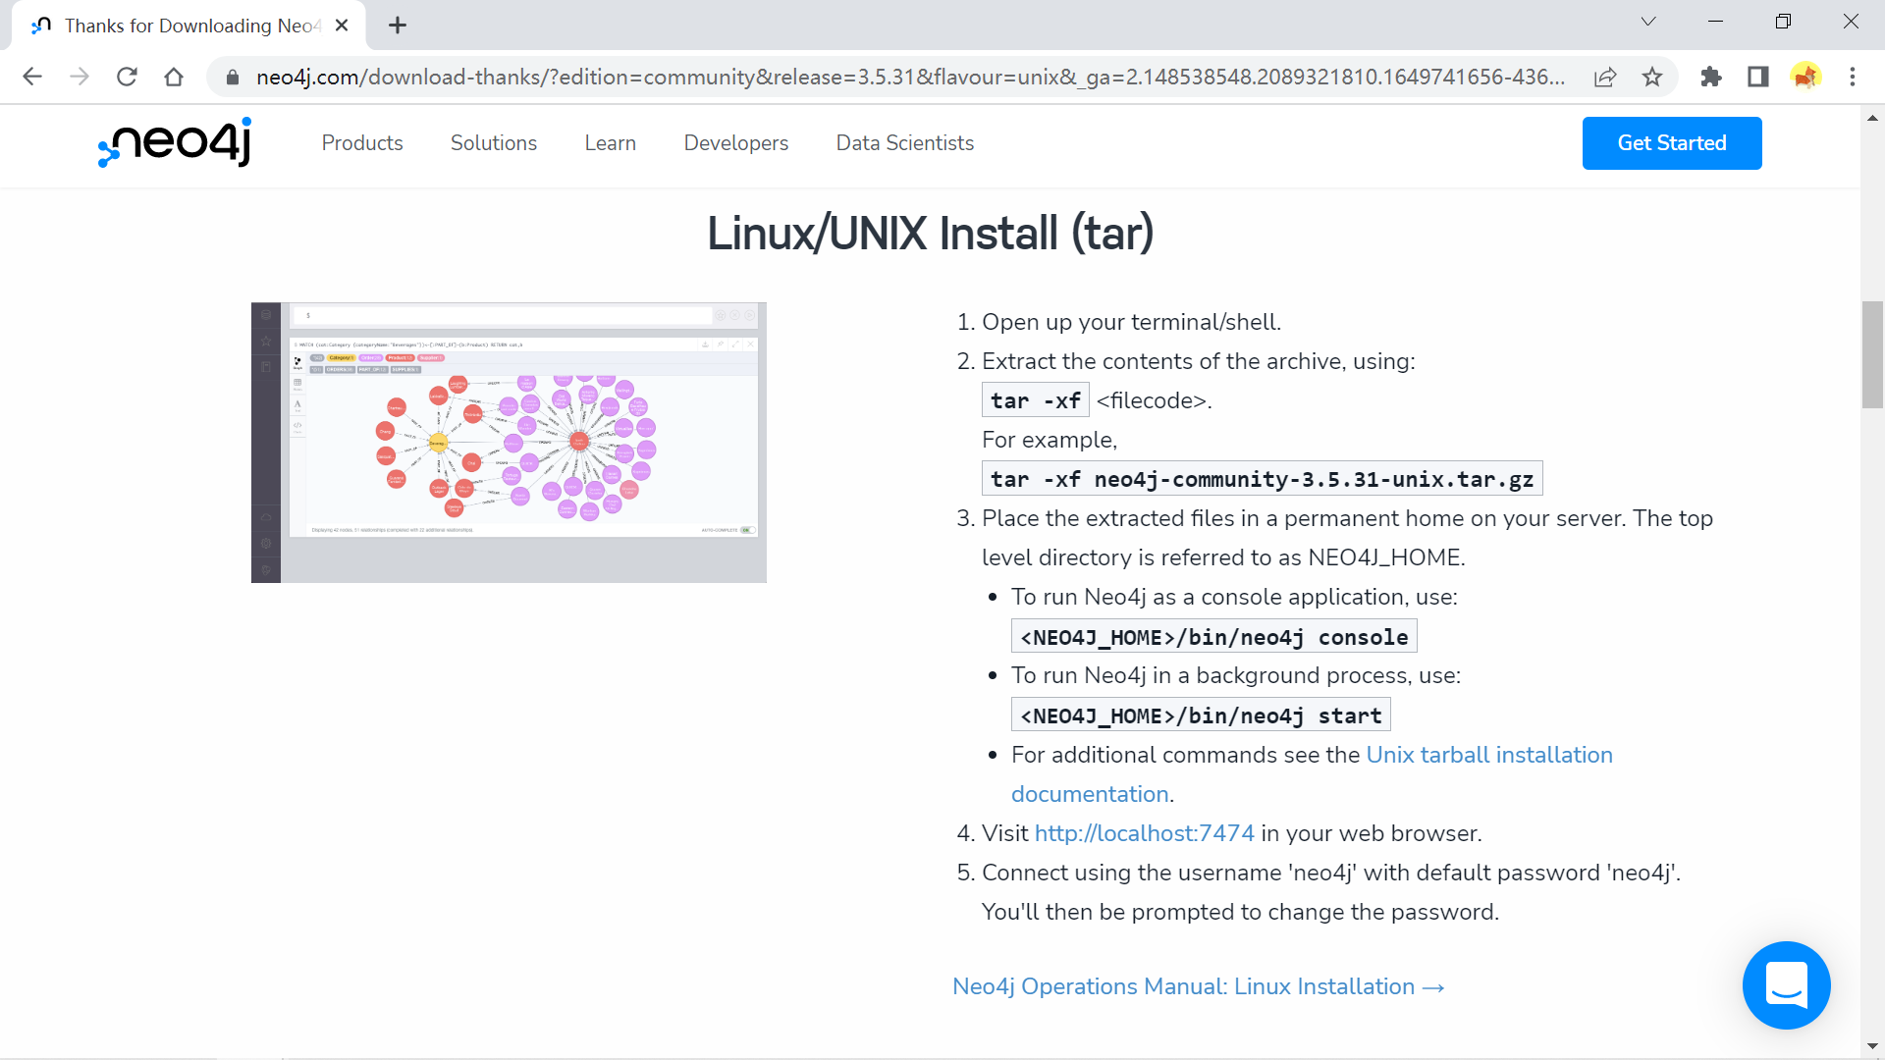Click the neo4j logo
1885x1060 pixels.
(175, 143)
